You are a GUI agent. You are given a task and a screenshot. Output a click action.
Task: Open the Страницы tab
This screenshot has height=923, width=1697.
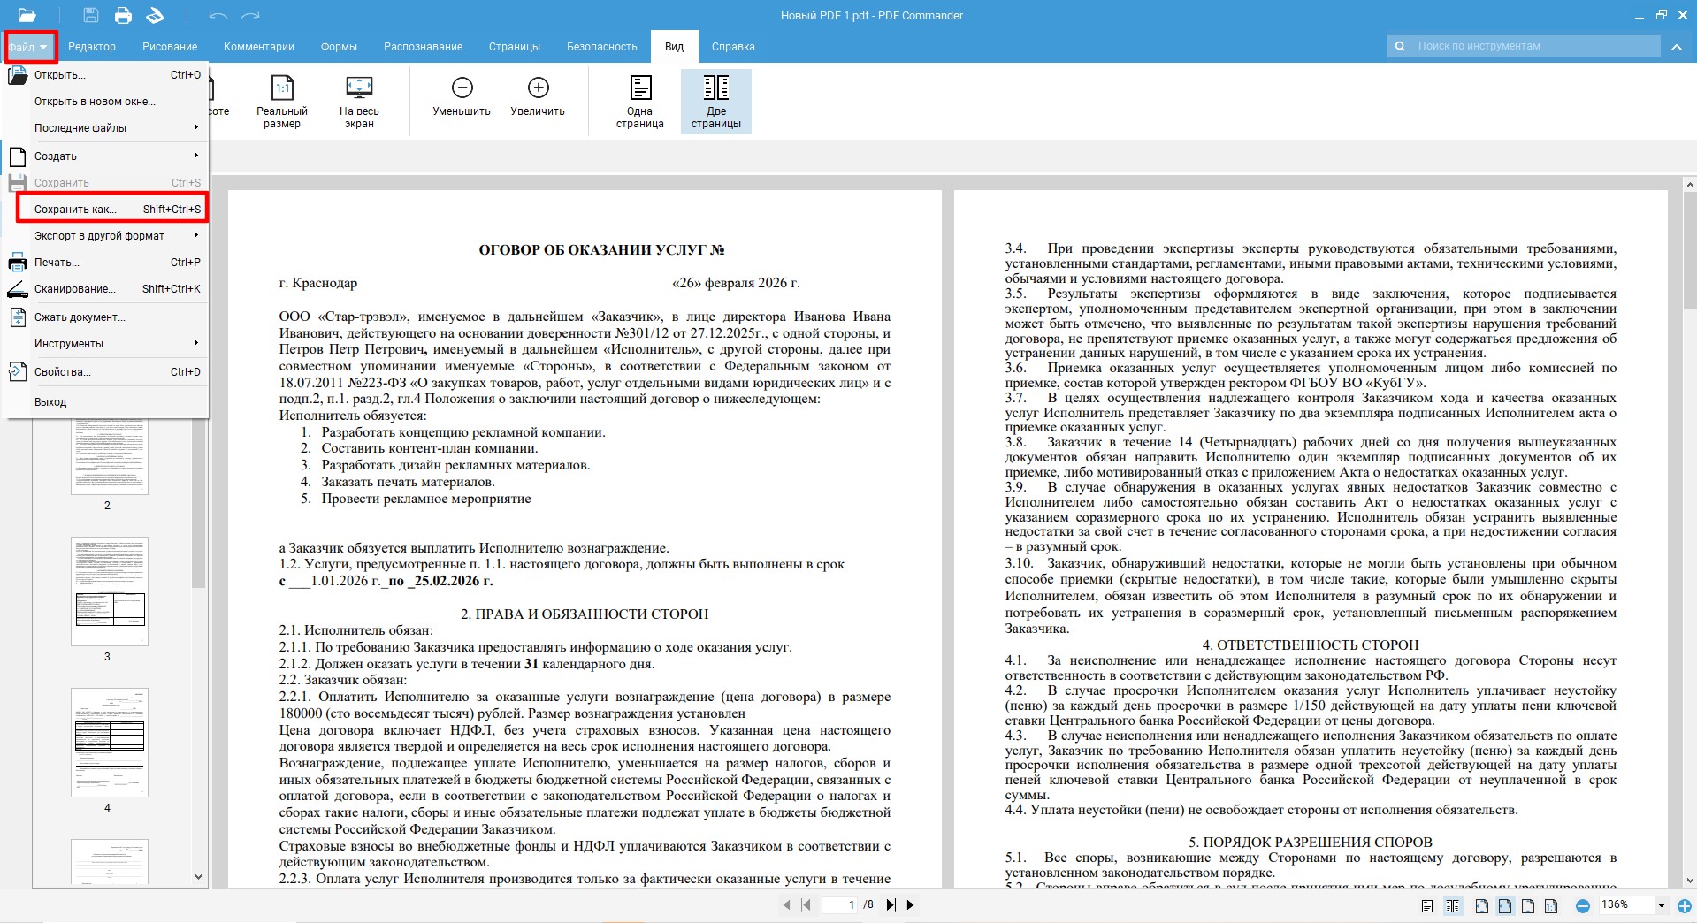tap(515, 47)
